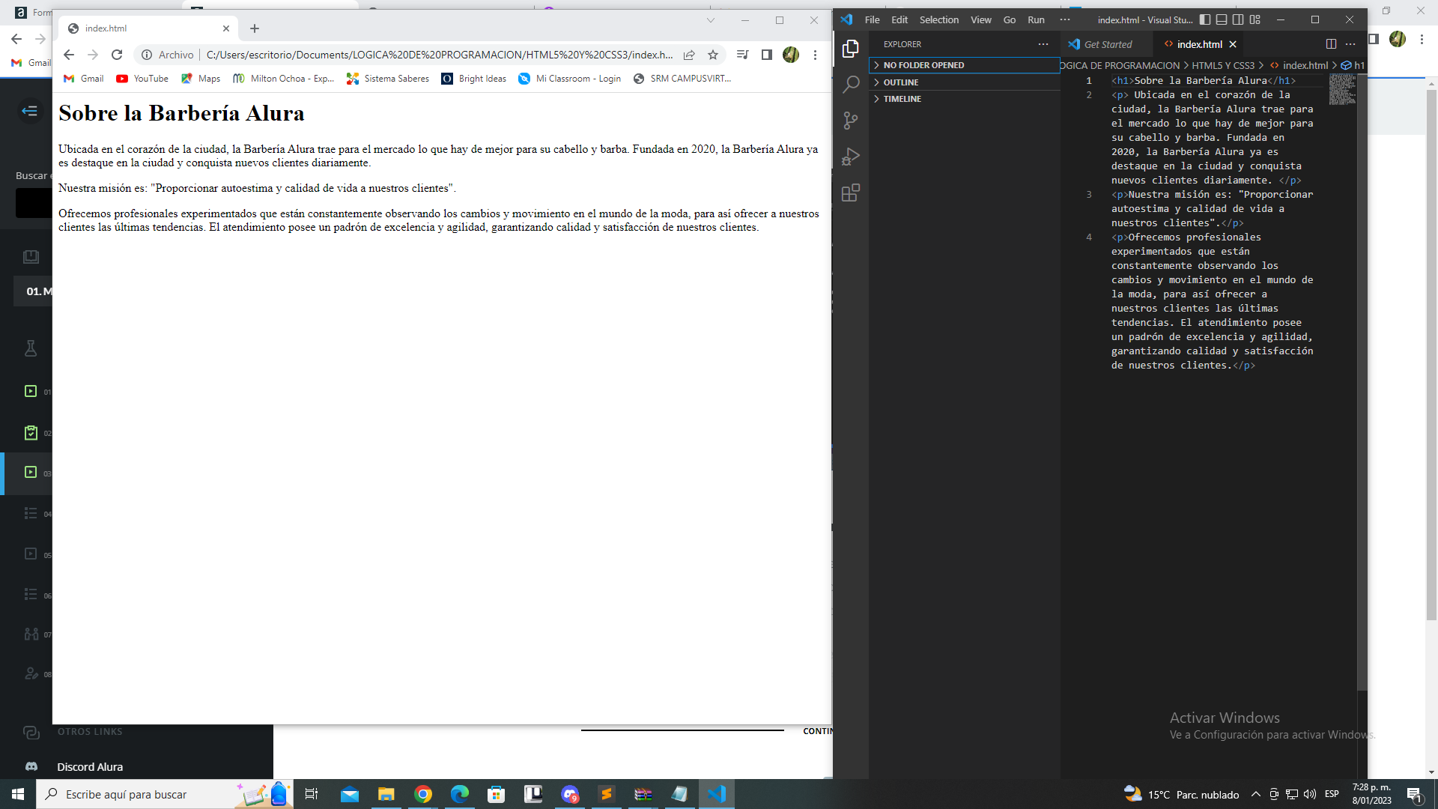
Task: Click the Get Started tab in VS Code
Action: pos(1105,43)
